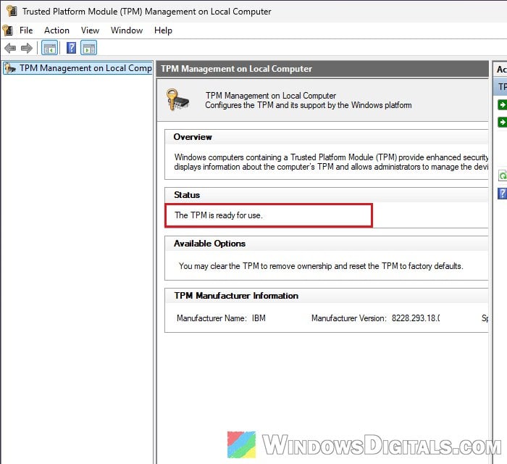This screenshot has height=464, width=507.
Task: Toggle the Show/Hide Console Tree icon
Action: (50, 48)
